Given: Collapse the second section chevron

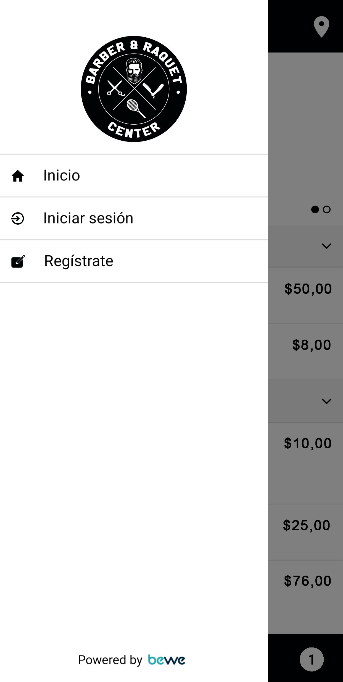Looking at the screenshot, I should tap(326, 401).
